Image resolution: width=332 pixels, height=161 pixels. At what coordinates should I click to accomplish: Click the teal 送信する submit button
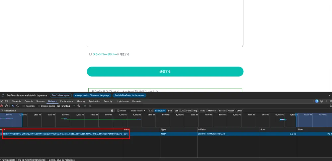click(x=165, y=72)
